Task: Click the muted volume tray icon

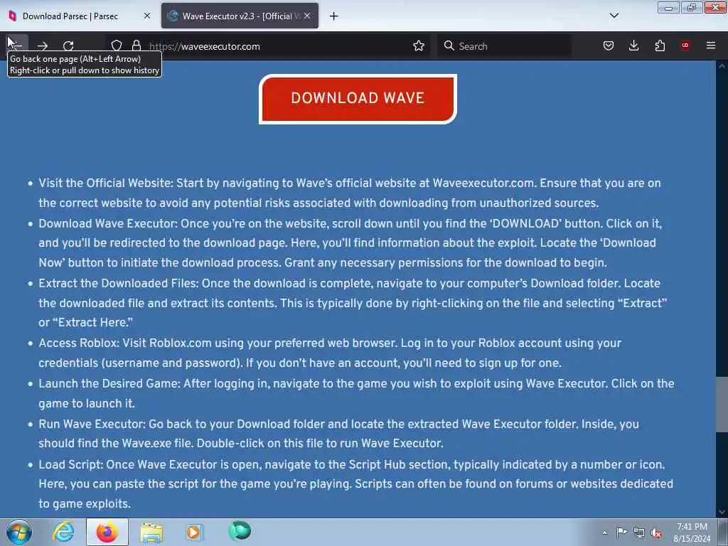Action: click(656, 532)
